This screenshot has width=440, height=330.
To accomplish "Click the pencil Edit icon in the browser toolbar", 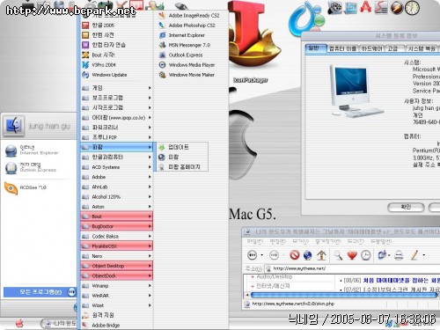I will click(x=414, y=255).
